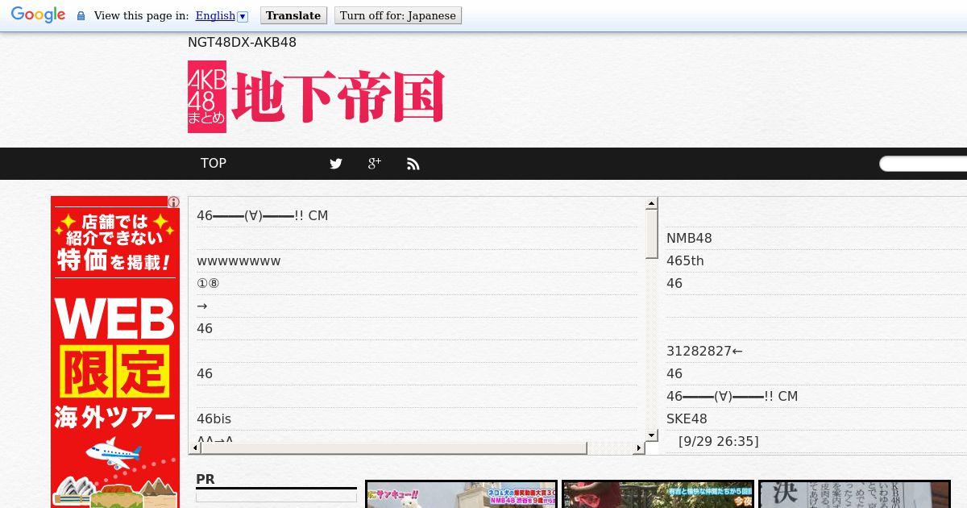
Task: Open the Twitter icon link in navbar
Action: 336,164
